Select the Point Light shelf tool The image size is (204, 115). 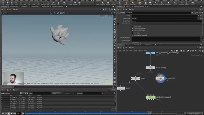tap(103, 3)
